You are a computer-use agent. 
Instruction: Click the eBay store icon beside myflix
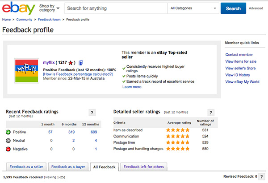point(80,63)
